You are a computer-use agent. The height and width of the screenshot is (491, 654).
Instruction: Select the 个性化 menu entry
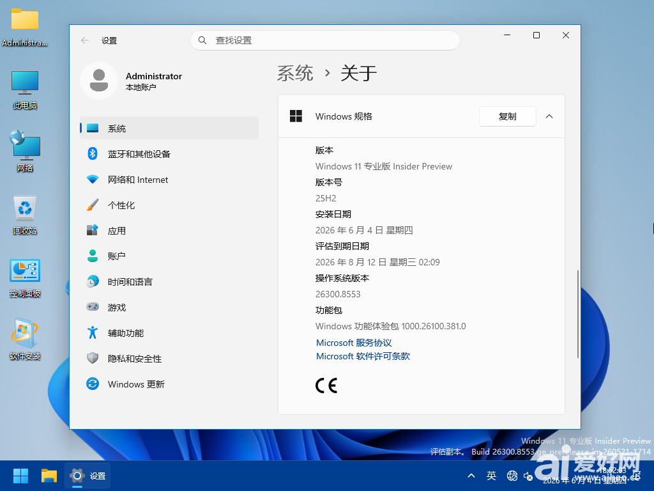point(169,205)
